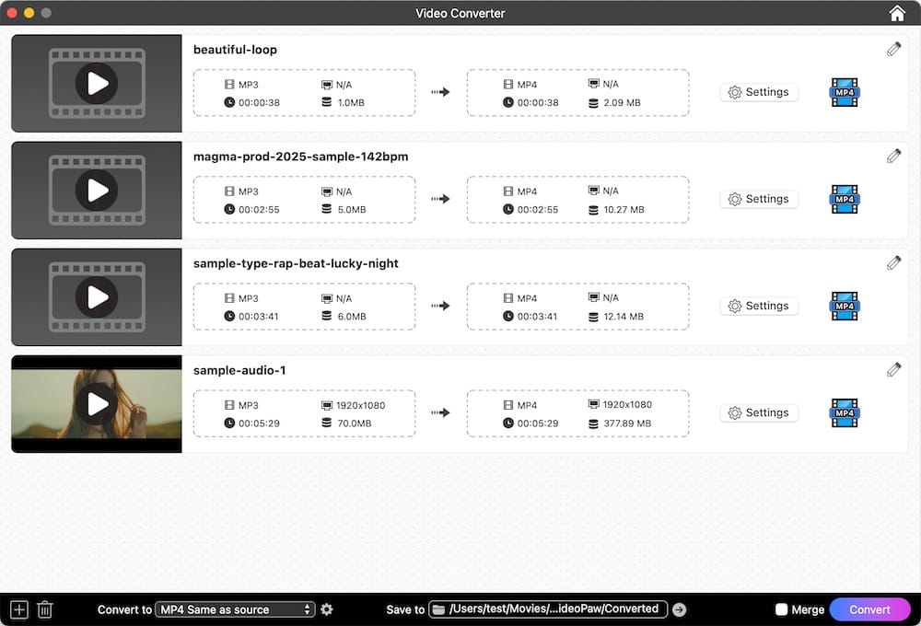The image size is (921, 626).
Task: Click the edit pencil next to magma-prod-2025-sample-142bpm
Action: [x=892, y=156]
